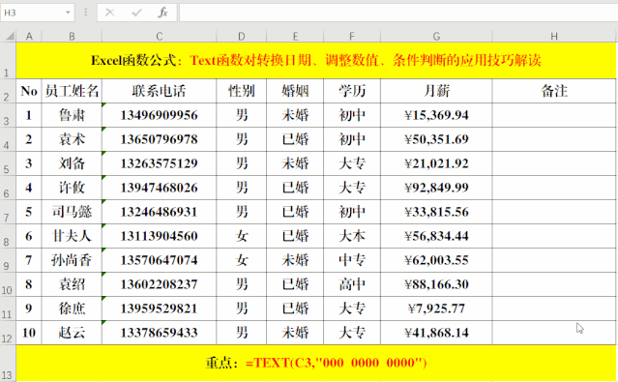The width and height of the screenshot is (618, 382).
Task: Click the cell with name 鲁肃
Action: coord(72,115)
